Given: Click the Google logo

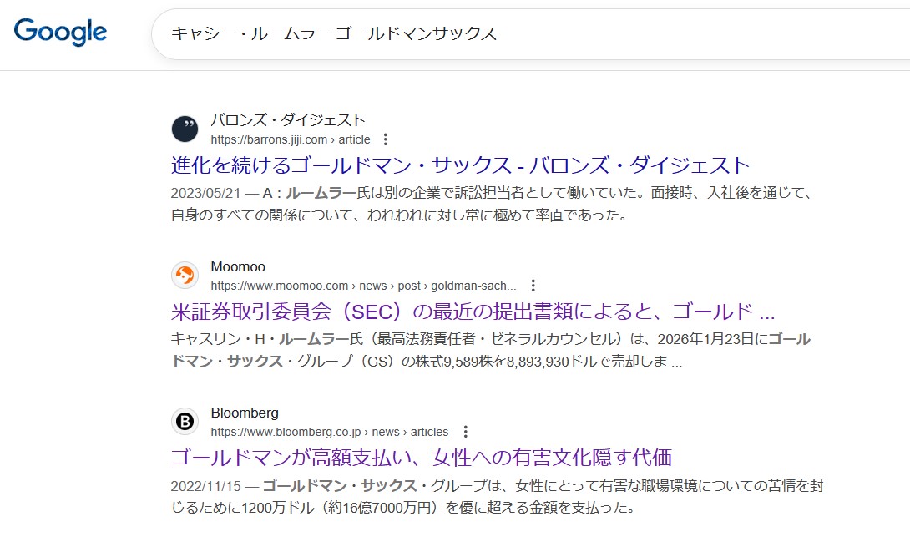Looking at the screenshot, I should pos(60,32).
